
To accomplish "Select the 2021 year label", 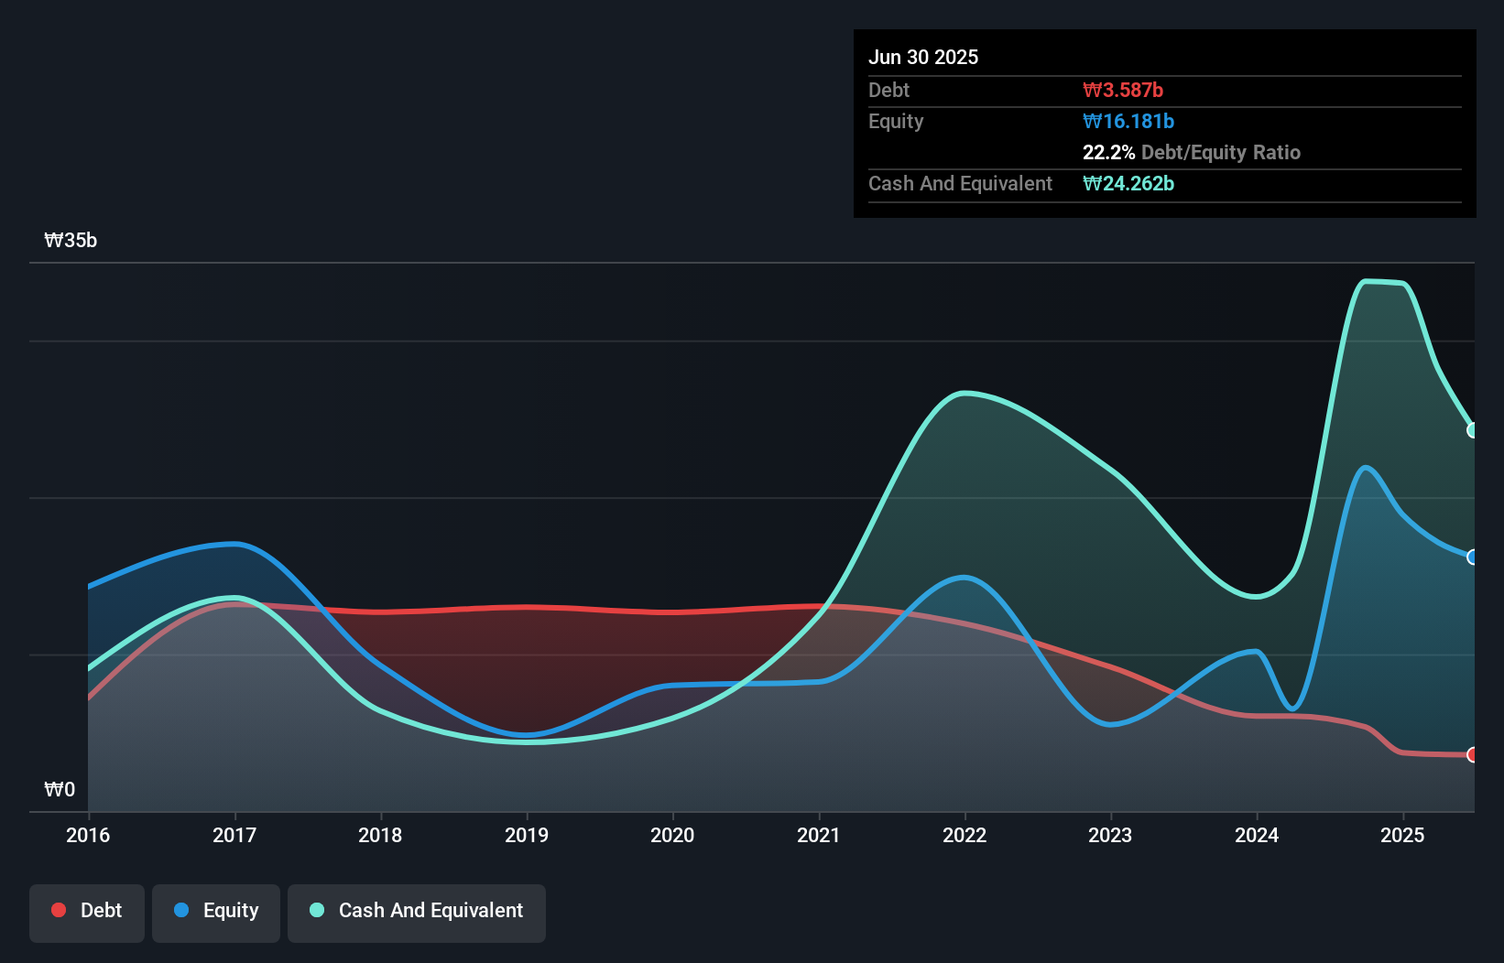I will click(x=820, y=835).
